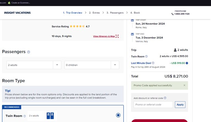Click the adults person icon in Trip row

click(x=175, y=50)
